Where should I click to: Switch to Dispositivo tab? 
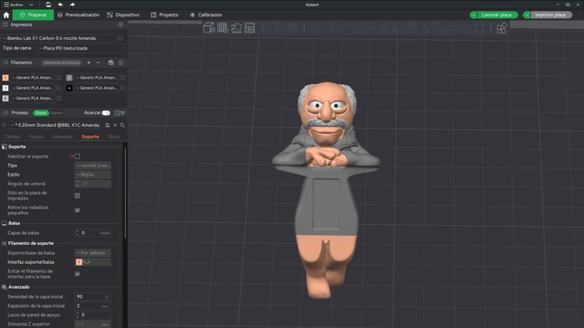tap(123, 15)
